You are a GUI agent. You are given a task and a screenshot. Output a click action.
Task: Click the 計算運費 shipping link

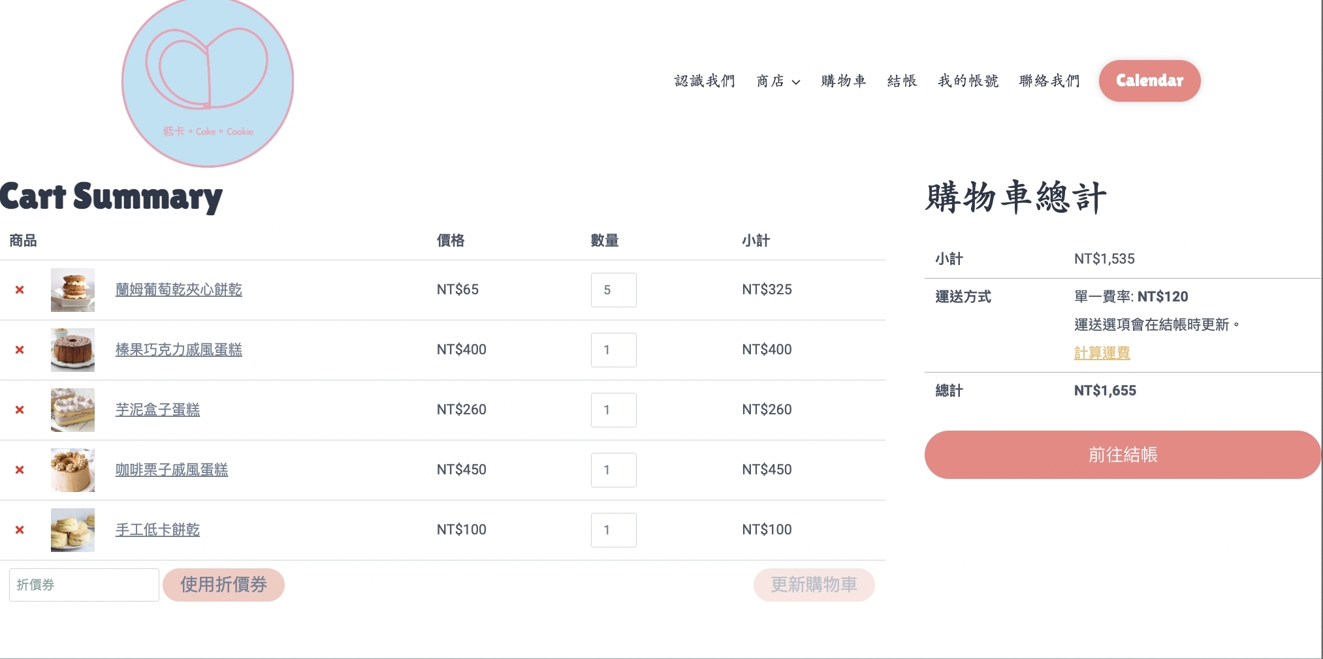pyautogui.click(x=1102, y=353)
